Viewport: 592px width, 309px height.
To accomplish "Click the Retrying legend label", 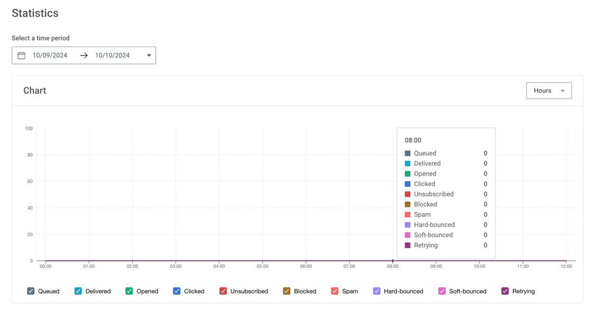I will point(523,292).
